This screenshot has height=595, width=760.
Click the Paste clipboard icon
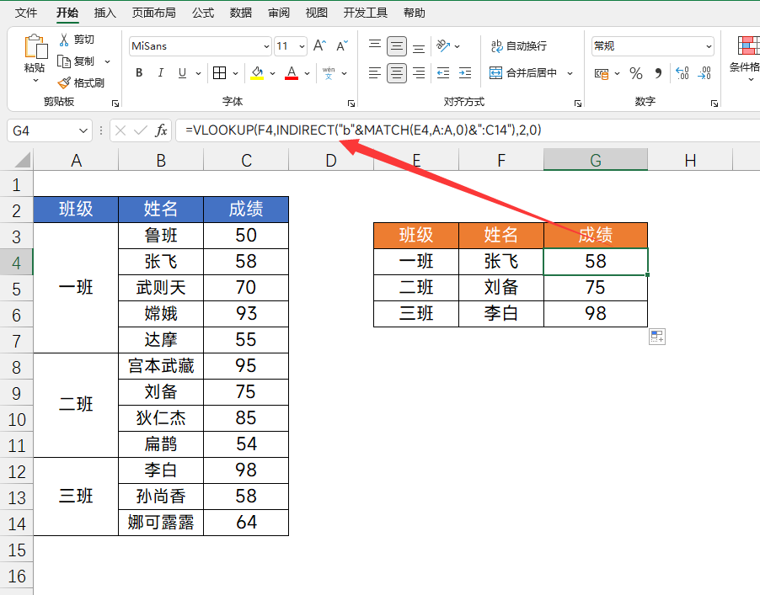35,46
